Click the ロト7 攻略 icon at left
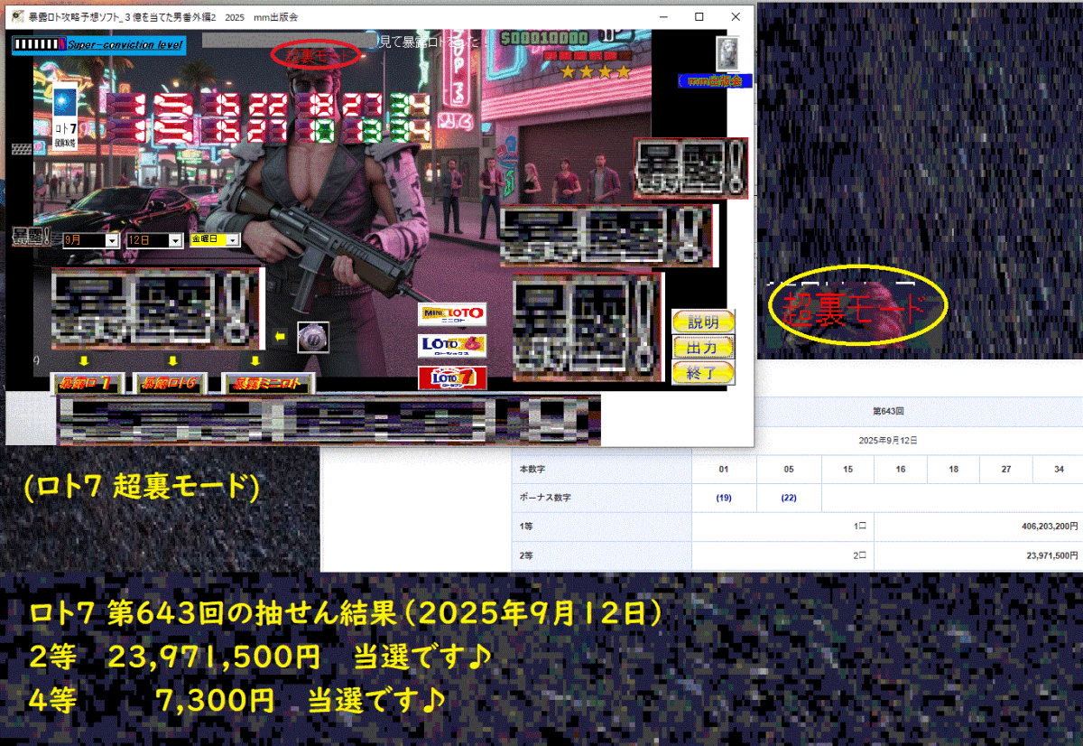 coord(65,118)
